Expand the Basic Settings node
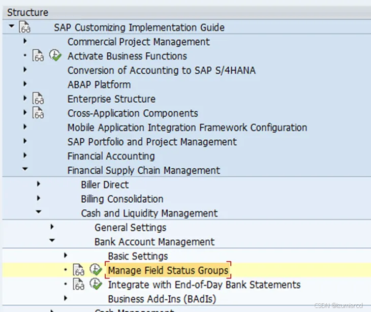The image size is (371, 312). (x=65, y=255)
